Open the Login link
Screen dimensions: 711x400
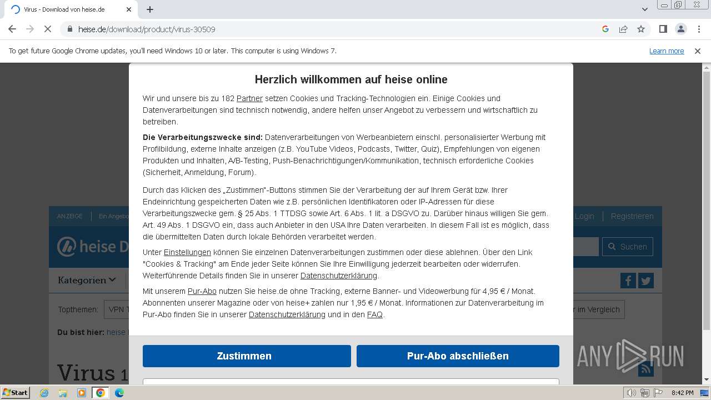[584, 216]
